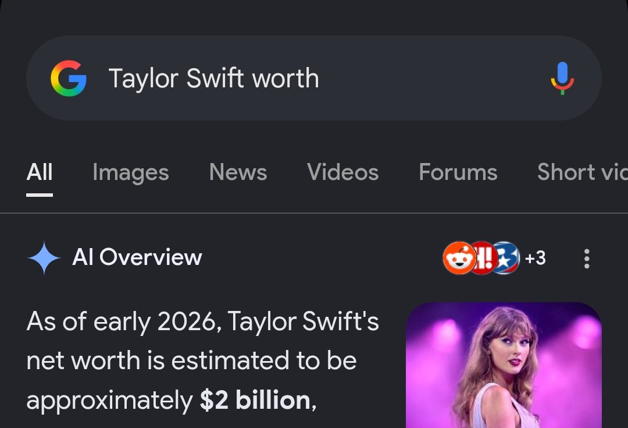Switch to the News tab
This screenshot has height=428, width=628.
[238, 172]
